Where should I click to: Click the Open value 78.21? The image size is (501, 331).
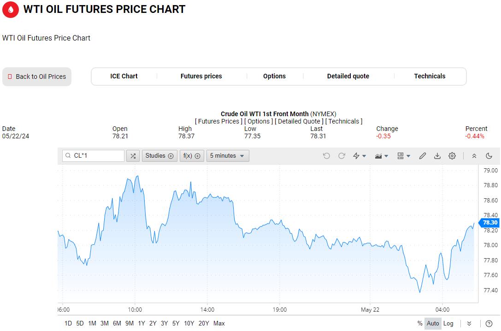coord(120,136)
